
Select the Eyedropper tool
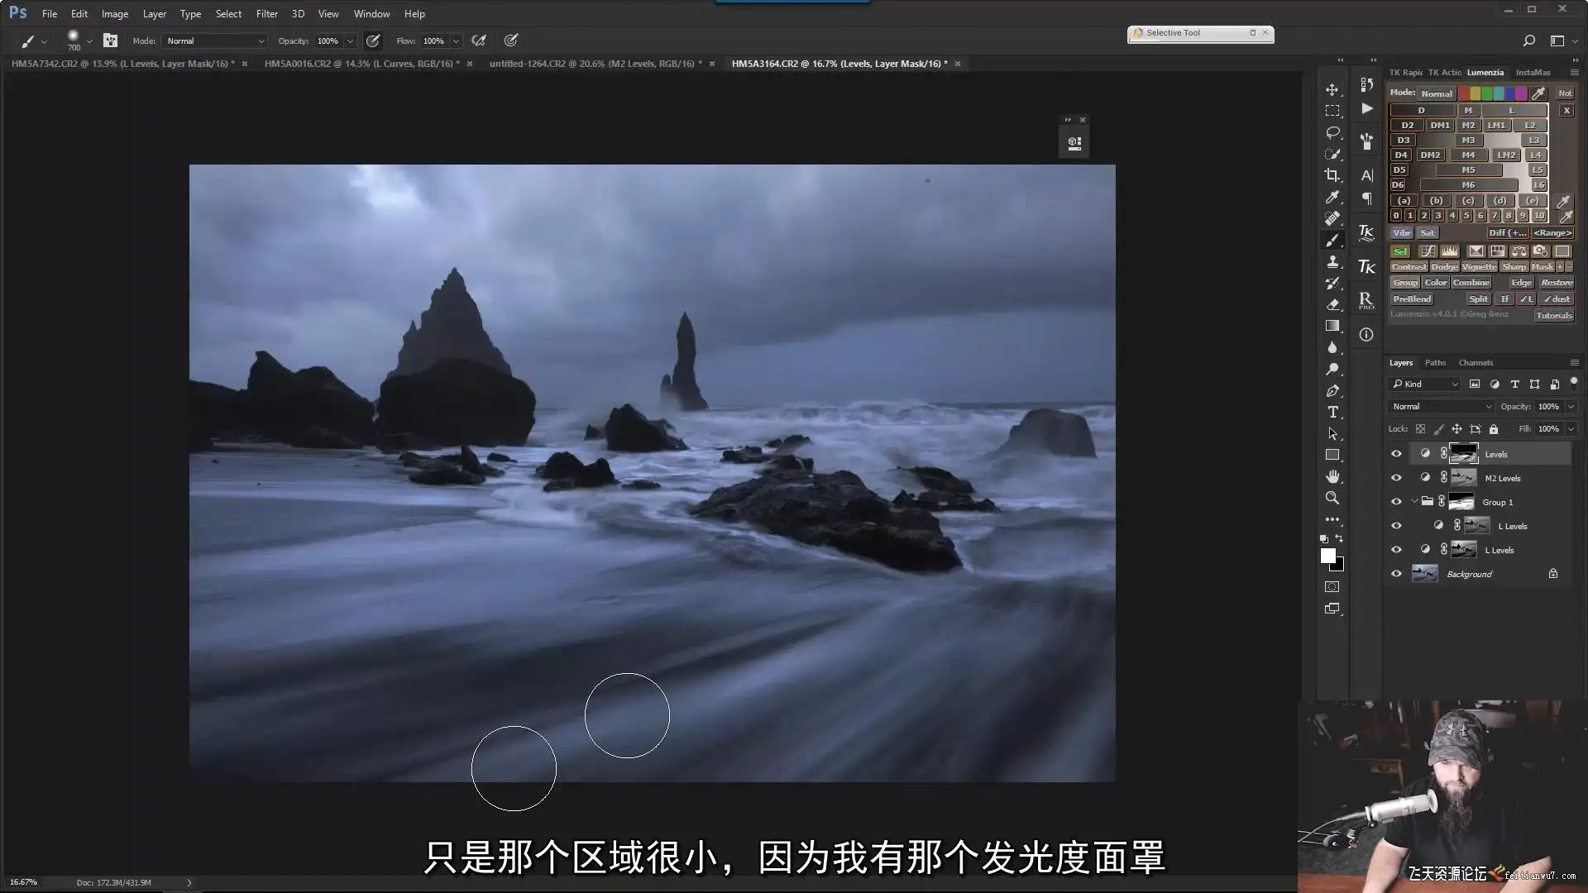point(1332,197)
